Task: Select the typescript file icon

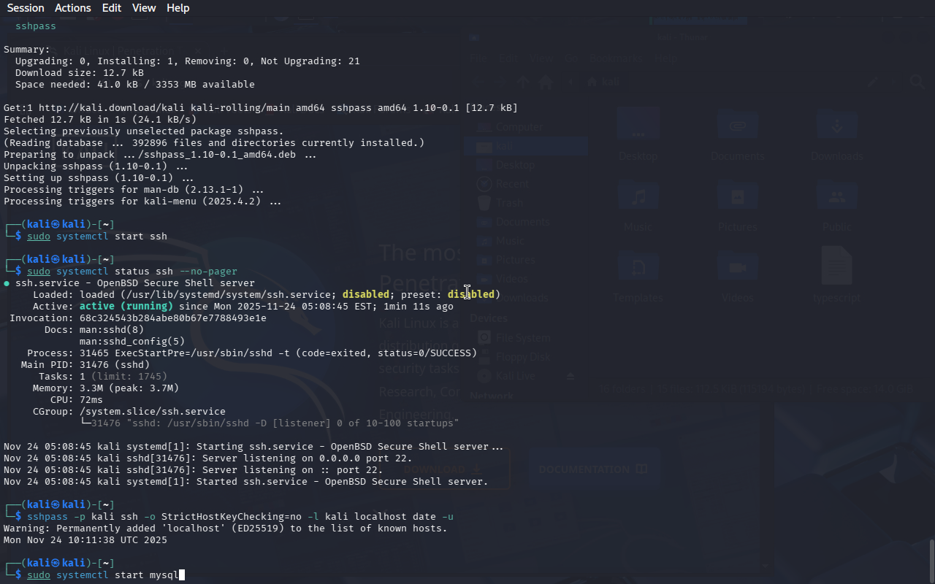Action: (x=837, y=266)
